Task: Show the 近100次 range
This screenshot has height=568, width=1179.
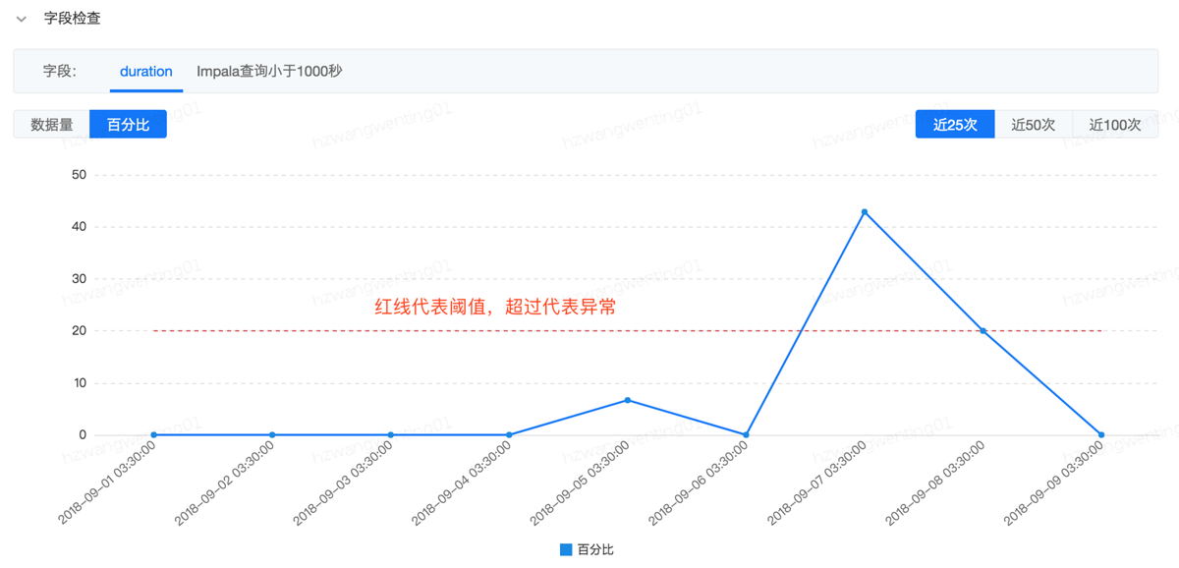Action: 1115,125
